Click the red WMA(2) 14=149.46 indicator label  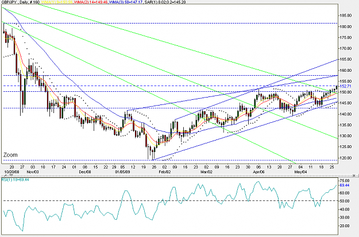click(91, 2)
